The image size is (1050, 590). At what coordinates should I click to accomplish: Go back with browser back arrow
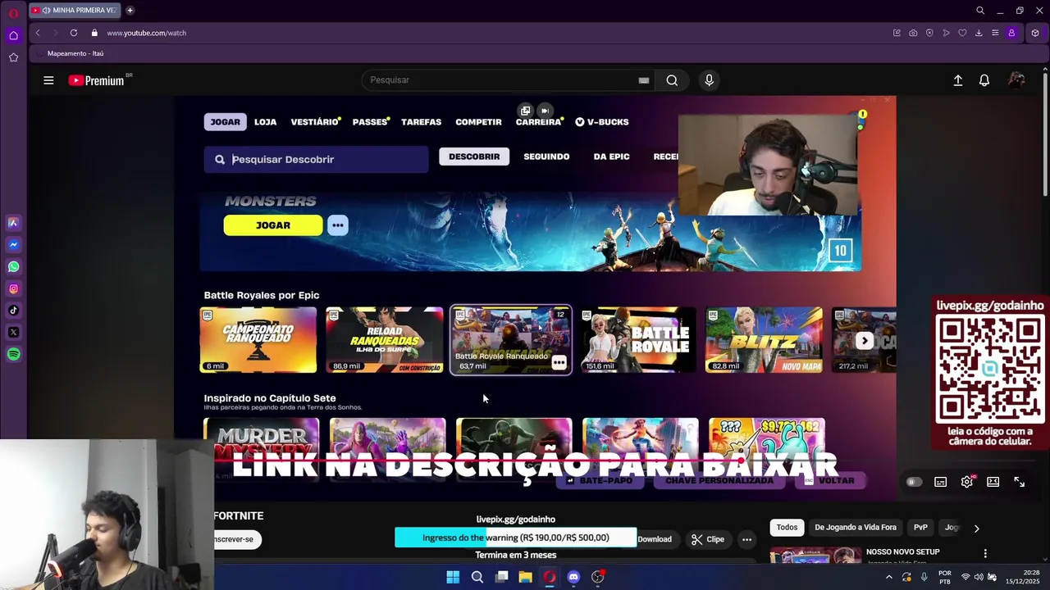coord(38,33)
